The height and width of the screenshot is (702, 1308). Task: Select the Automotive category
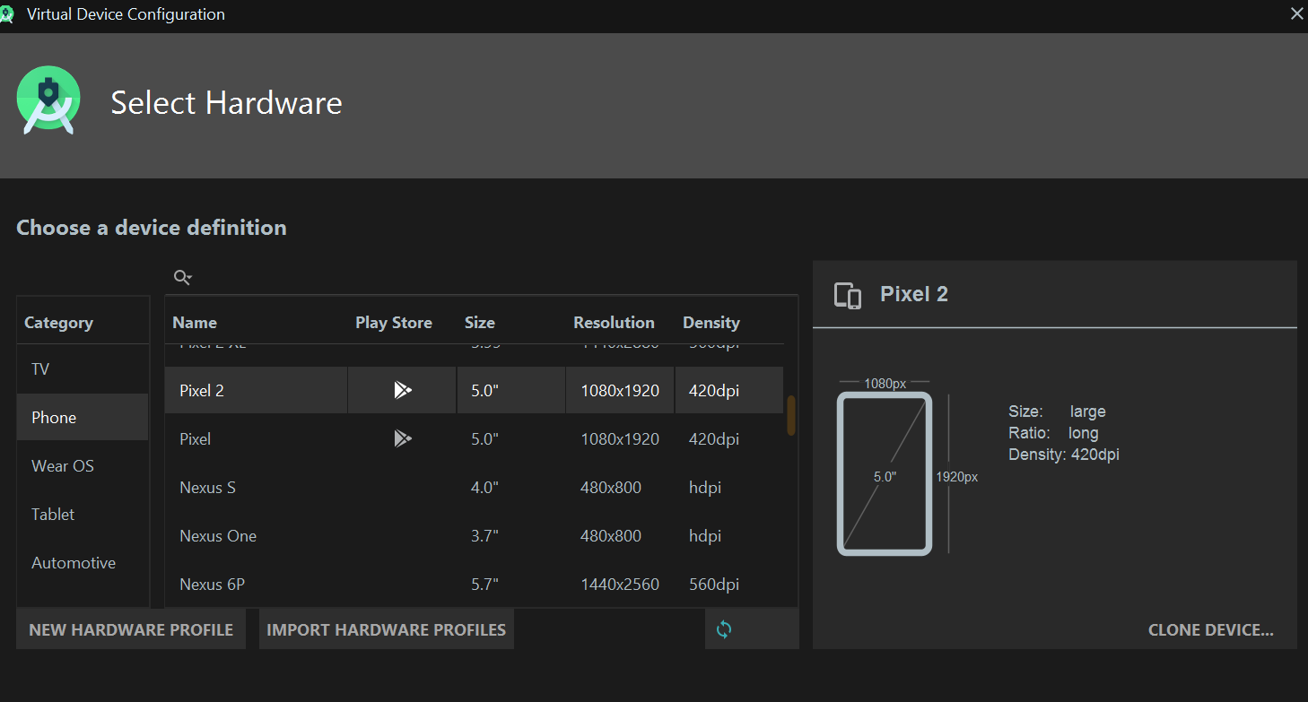(x=83, y=562)
